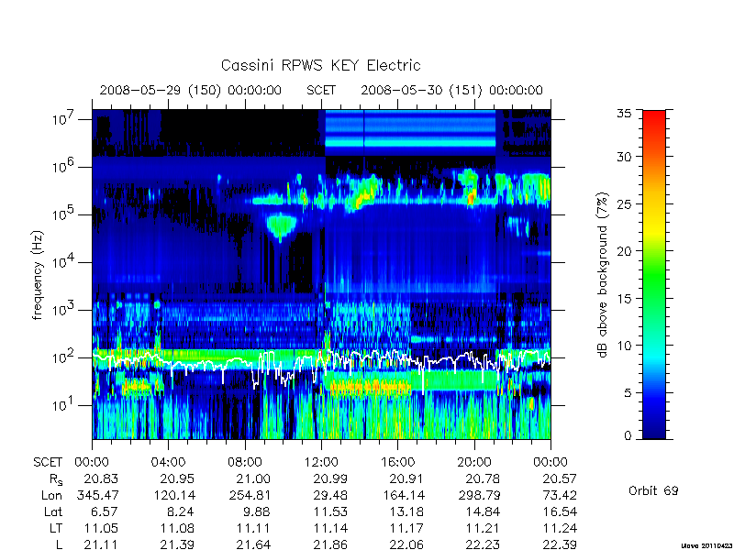Click the 'SCET' label above the plot
The image size is (734, 550).
[x=321, y=90]
